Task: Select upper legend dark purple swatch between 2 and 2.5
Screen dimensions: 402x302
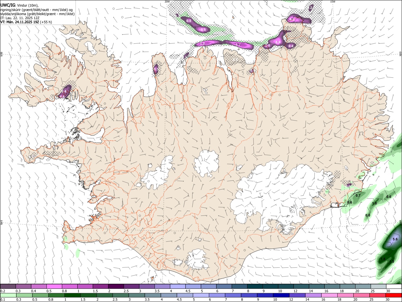Action: click(116, 286)
